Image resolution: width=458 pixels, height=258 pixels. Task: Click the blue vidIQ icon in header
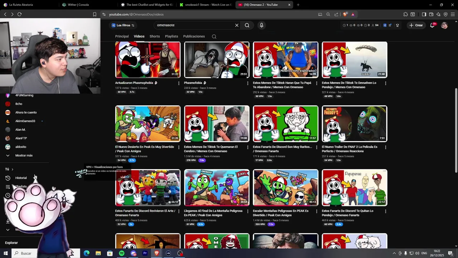385,25
